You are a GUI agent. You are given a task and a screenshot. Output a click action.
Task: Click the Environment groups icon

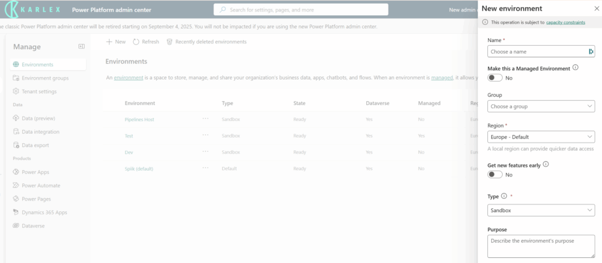coord(16,78)
